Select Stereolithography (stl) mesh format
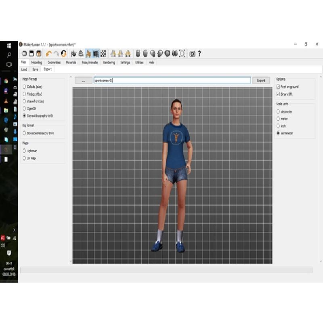 [x=38, y=115]
